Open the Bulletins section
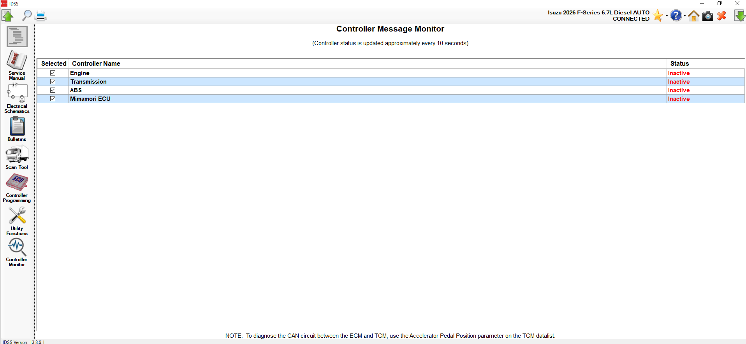This screenshot has width=746, height=344. click(x=17, y=129)
